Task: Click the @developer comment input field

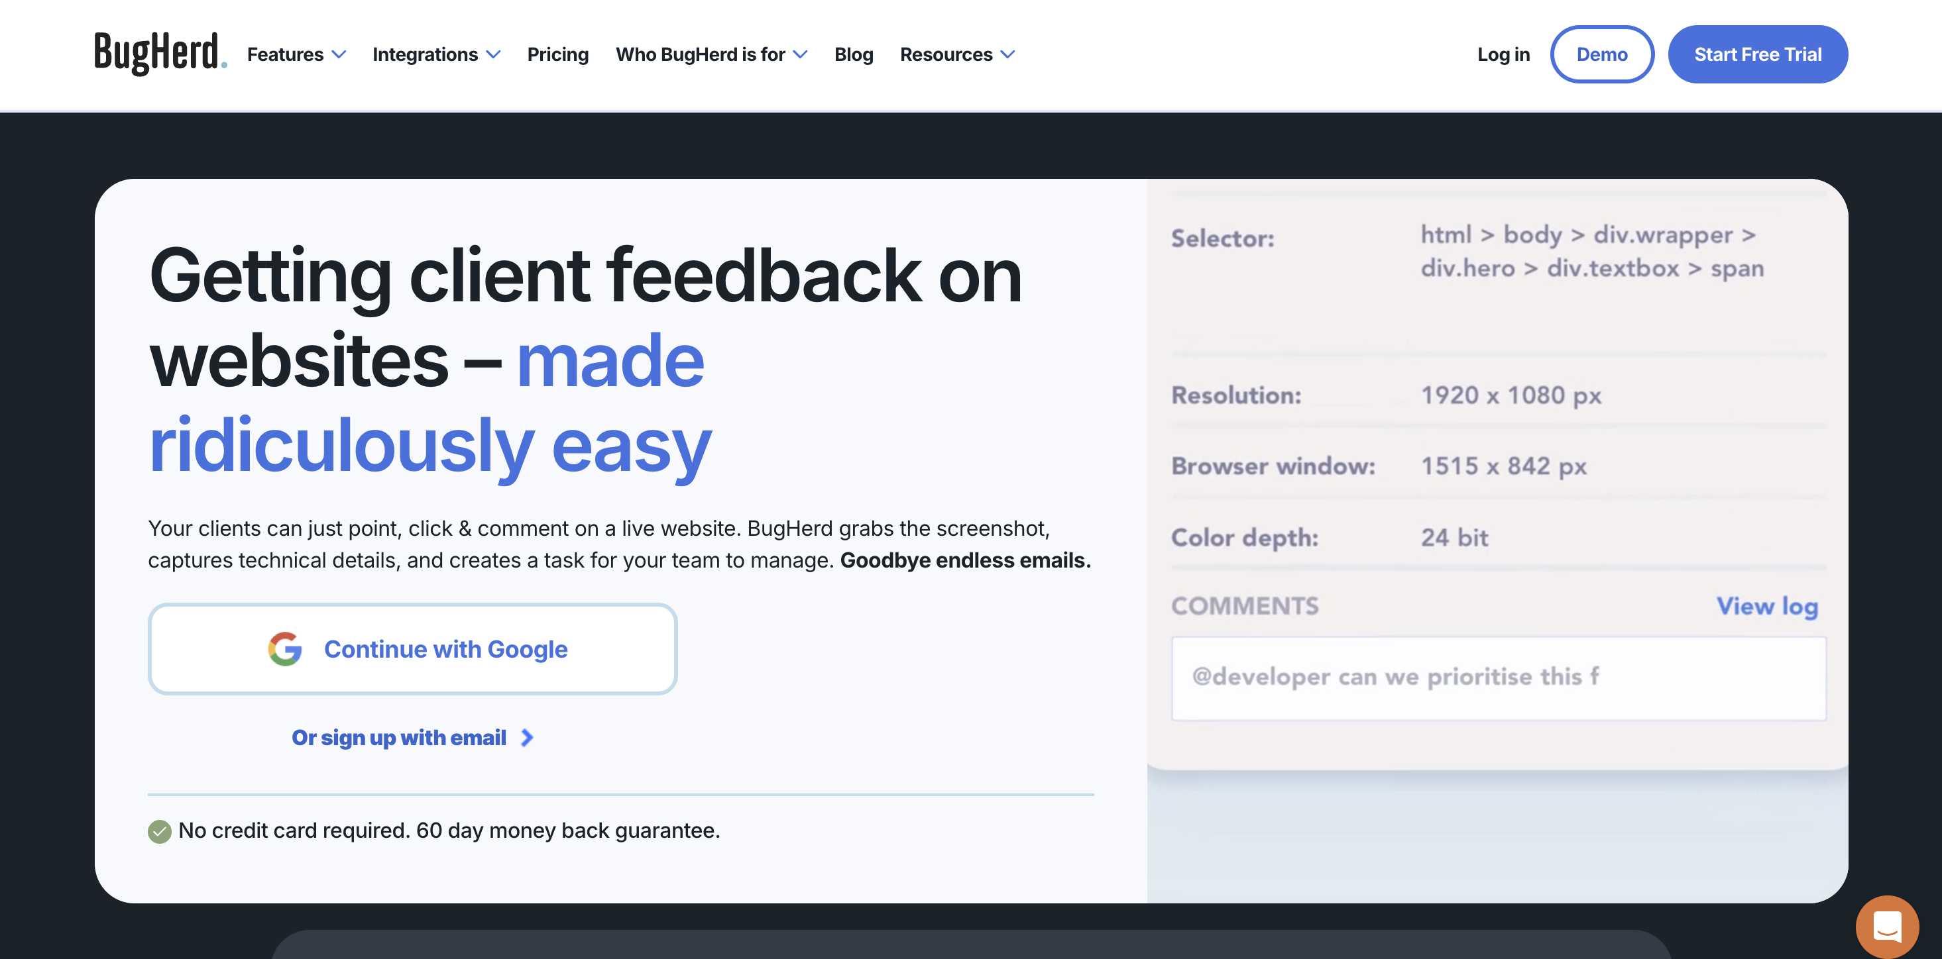Action: click(1499, 678)
